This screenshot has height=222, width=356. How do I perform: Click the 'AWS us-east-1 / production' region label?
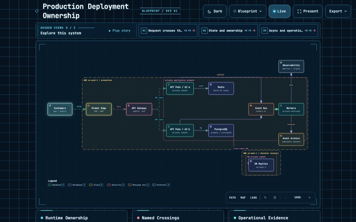(x=98, y=80)
